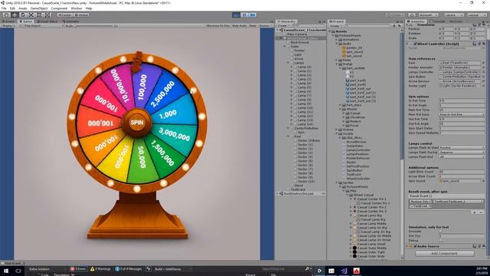
Task: Toggle the Center pivot button
Action: (64, 15)
